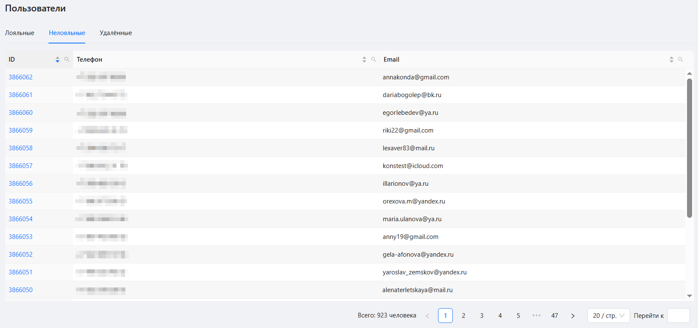Image resolution: width=698 pixels, height=328 pixels.
Task: Click the Перейти к page input field
Action: click(x=678, y=316)
